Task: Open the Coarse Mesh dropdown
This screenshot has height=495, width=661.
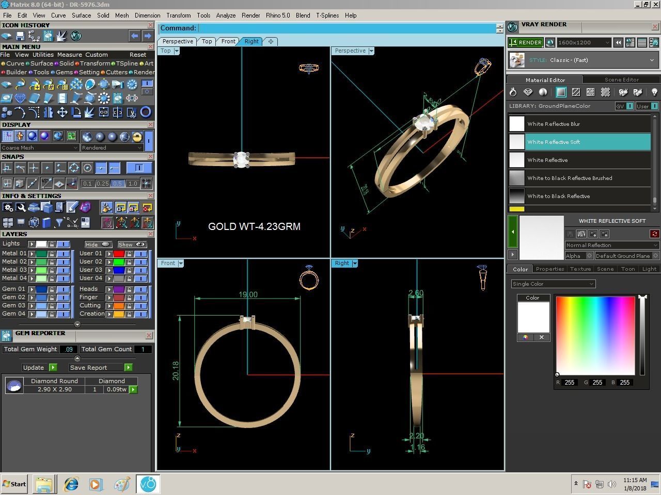Action: tap(40, 148)
